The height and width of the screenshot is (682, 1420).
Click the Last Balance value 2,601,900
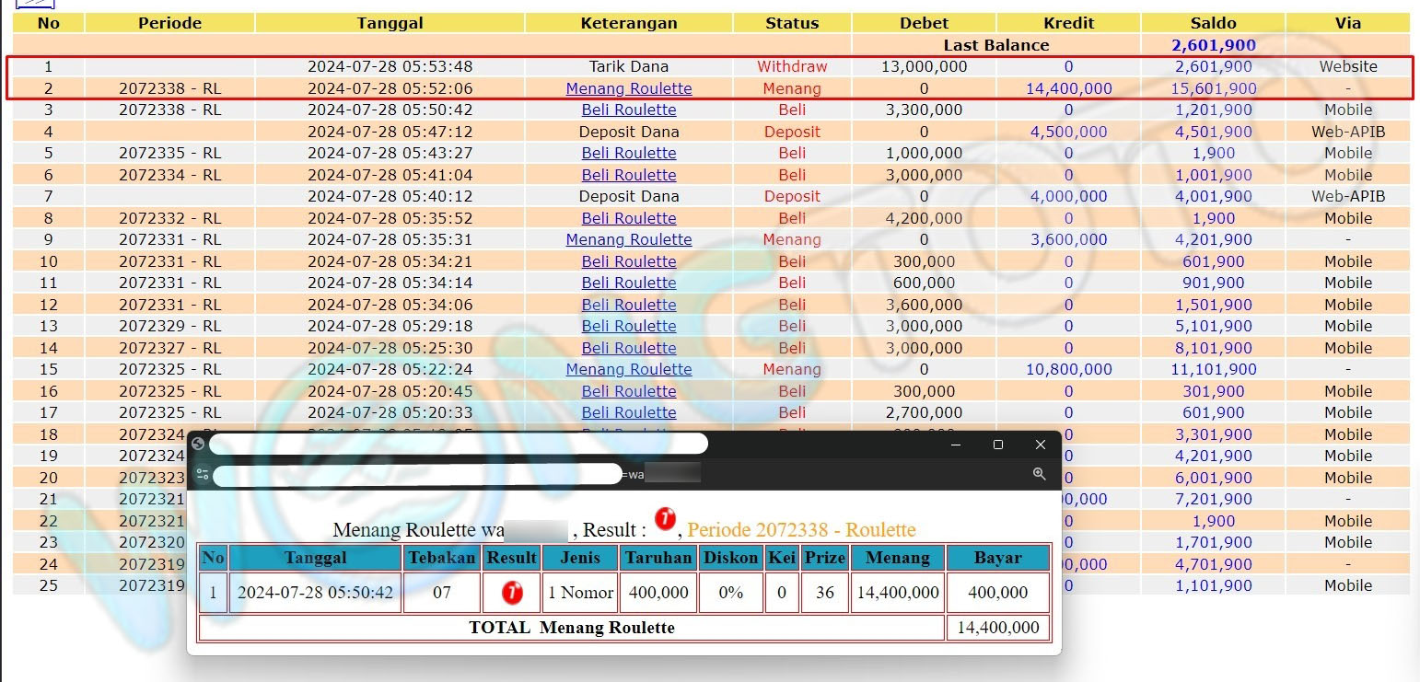pyautogui.click(x=1213, y=45)
